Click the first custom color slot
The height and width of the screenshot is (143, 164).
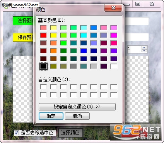point(43,87)
